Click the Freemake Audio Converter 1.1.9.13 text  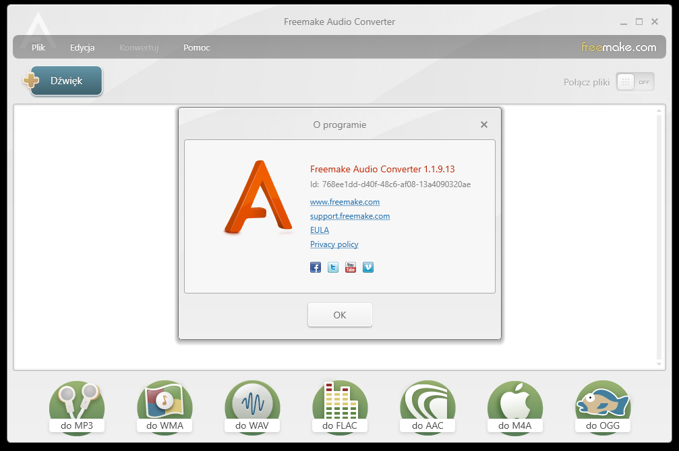click(x=382, y=169)
